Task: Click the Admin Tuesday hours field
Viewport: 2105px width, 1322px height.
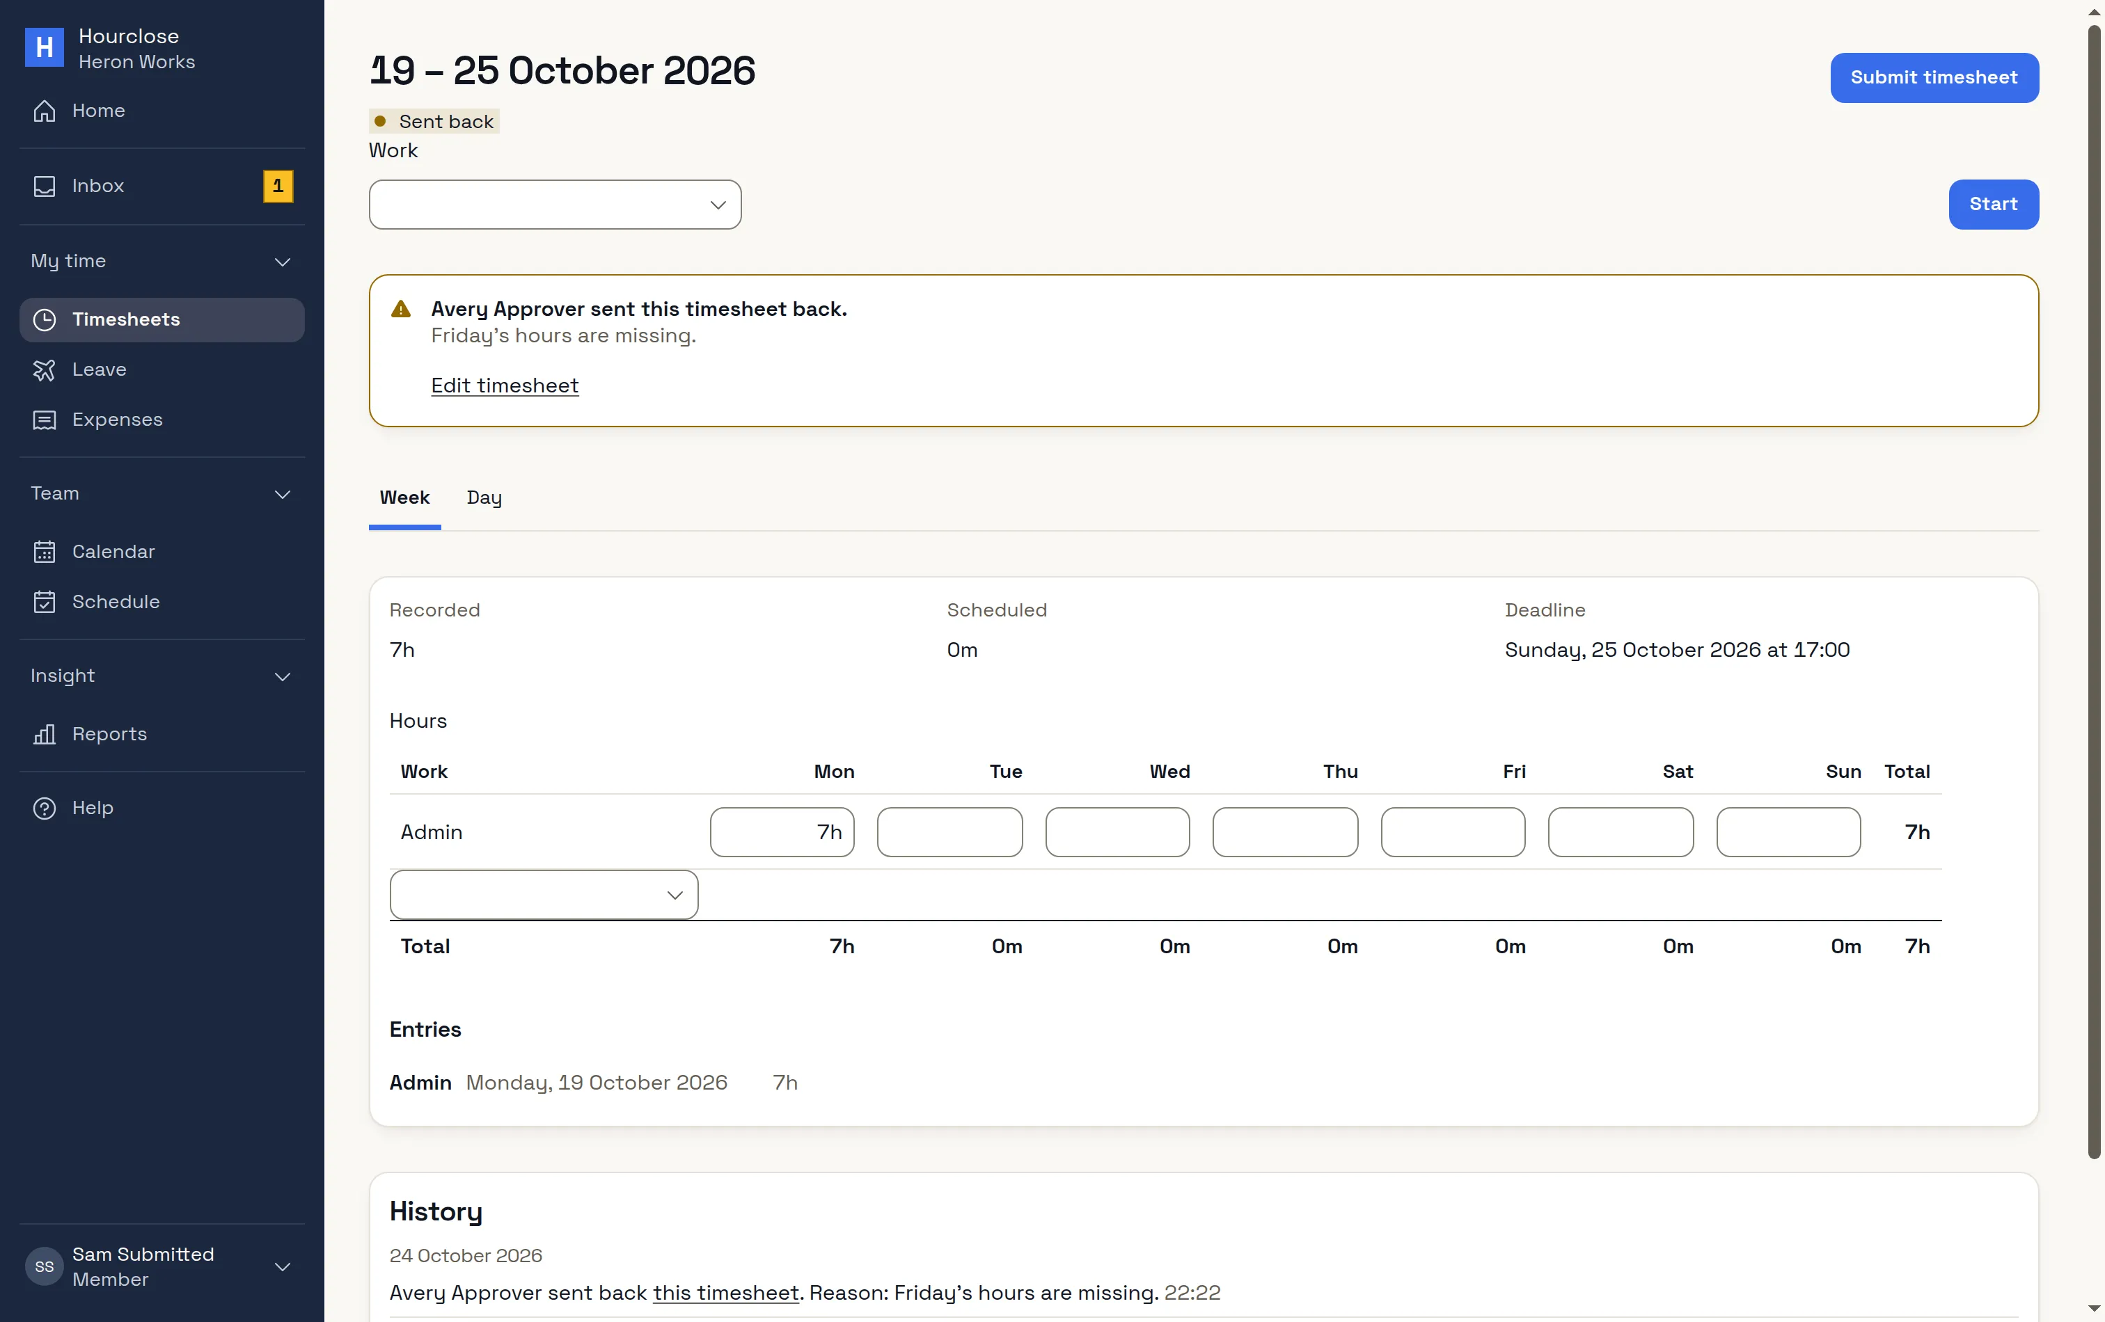Action: tap(950, 832)
